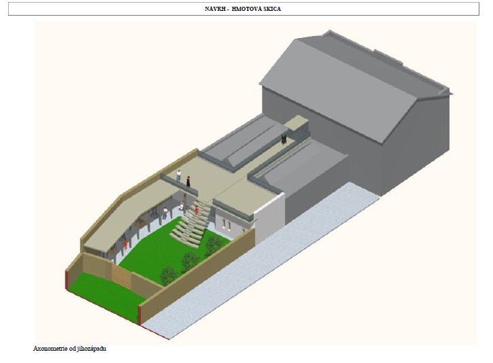Select the large gray gabled roof
The image size is (493, 363).
coord(340,88)
